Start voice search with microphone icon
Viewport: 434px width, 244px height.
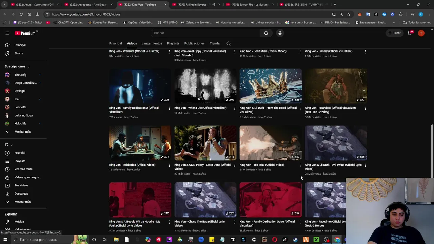[280, 33]
